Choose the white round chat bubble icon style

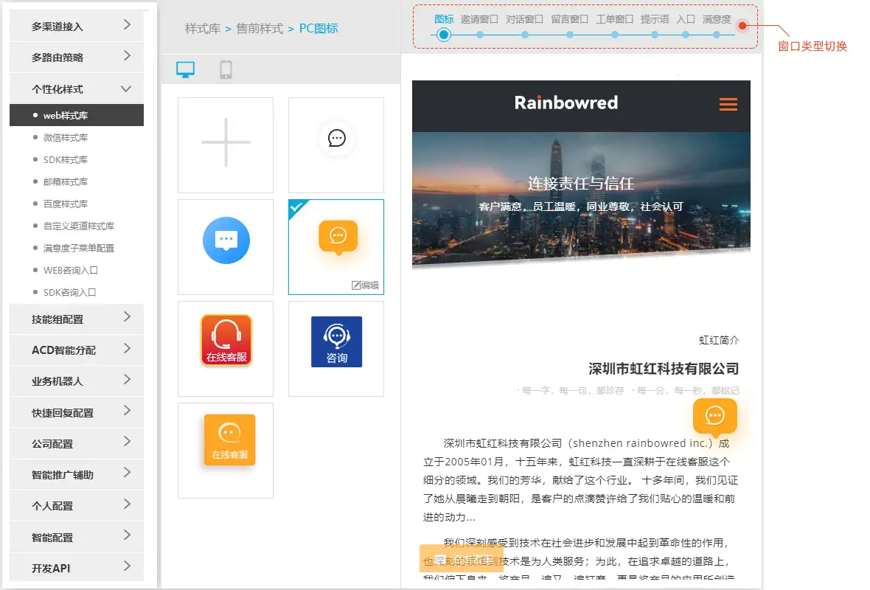point(336,145)
